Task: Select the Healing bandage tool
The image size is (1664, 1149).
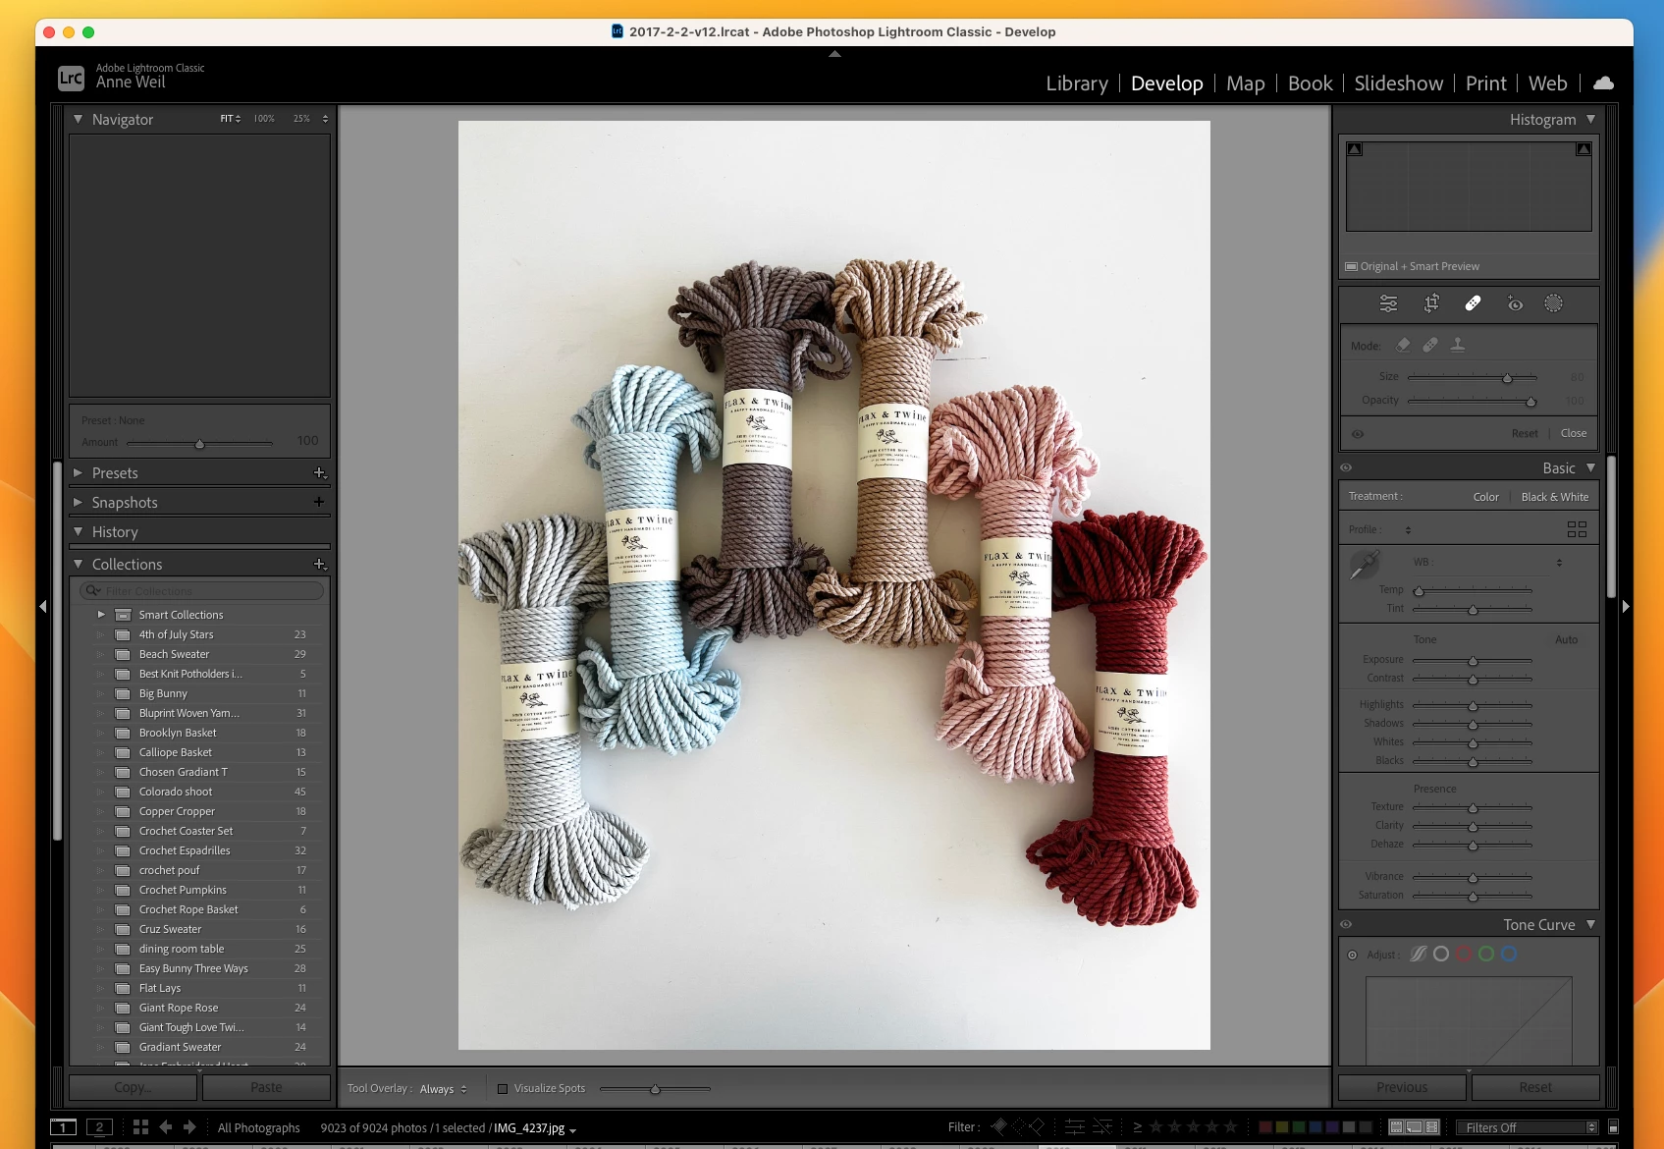Action: [x=1473, y=303]
